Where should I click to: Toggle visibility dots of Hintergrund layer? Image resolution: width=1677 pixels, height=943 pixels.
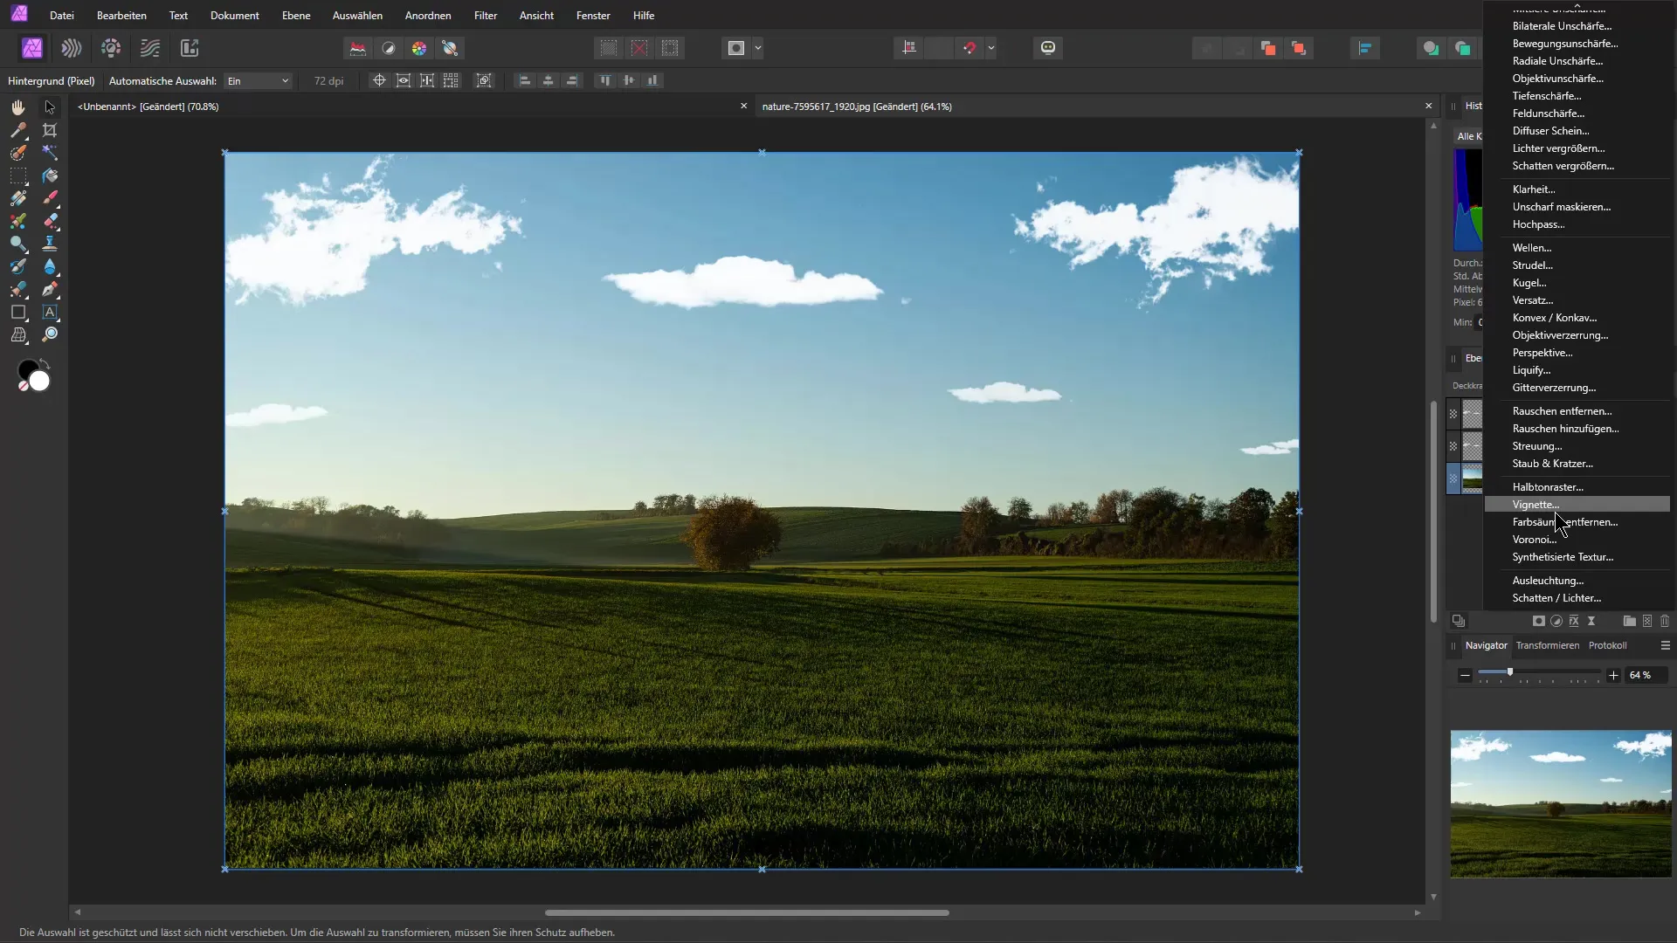(x=1453, y=478)
